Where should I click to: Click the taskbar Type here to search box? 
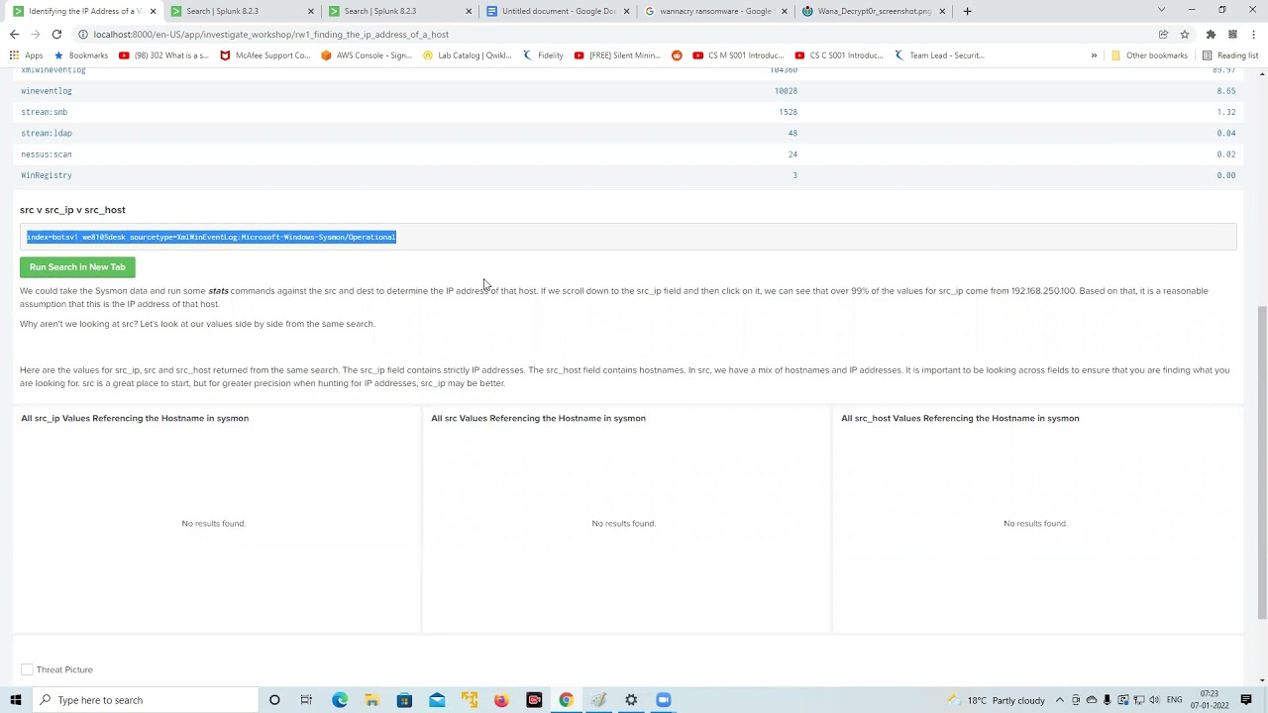pyautogui.click(x=144, y=700)
